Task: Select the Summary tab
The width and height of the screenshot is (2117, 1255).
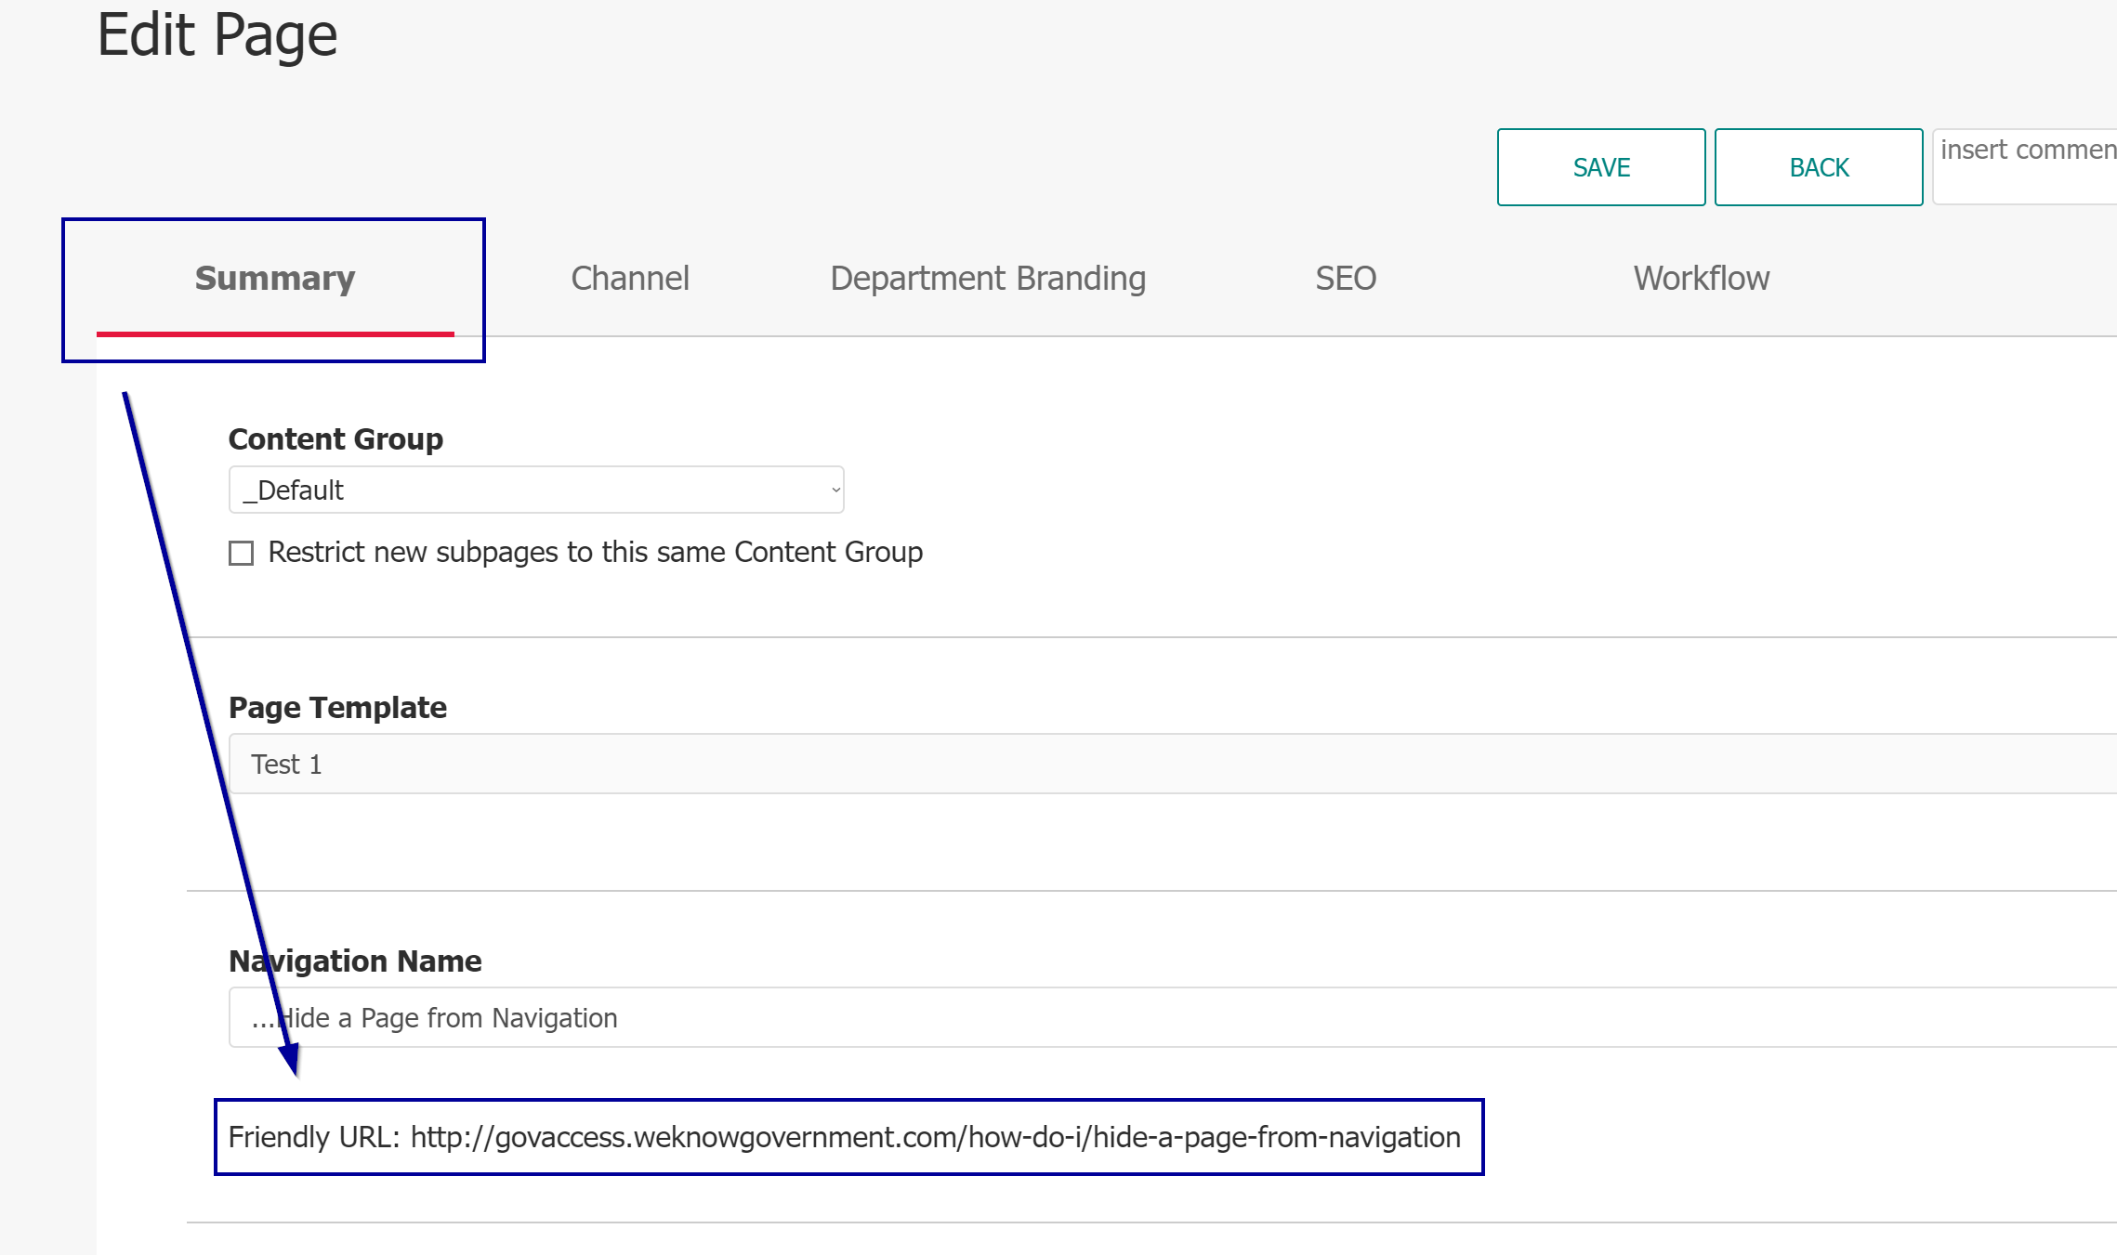Action: [x=273, y=278]
